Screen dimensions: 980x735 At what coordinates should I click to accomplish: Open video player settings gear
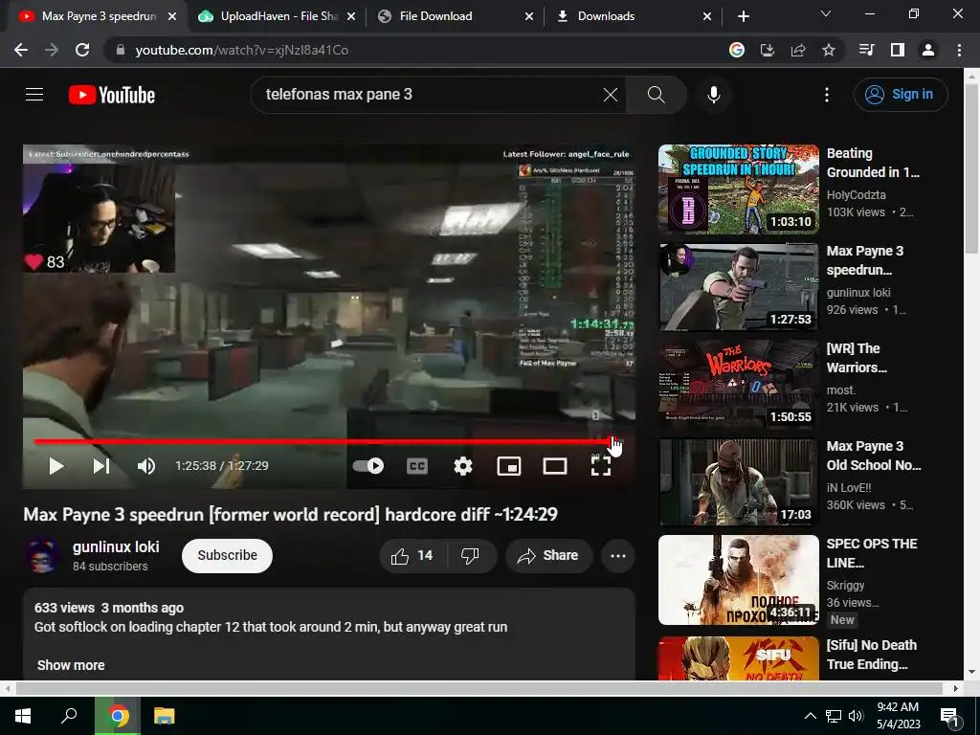coord(463,466)
